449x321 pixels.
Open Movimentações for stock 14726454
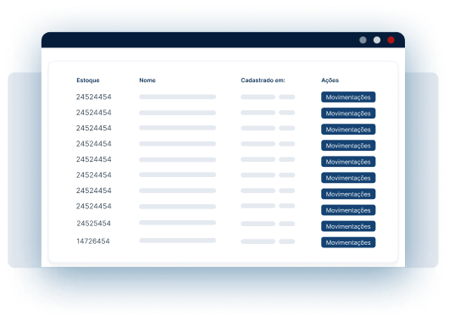[x=348, y=242]
